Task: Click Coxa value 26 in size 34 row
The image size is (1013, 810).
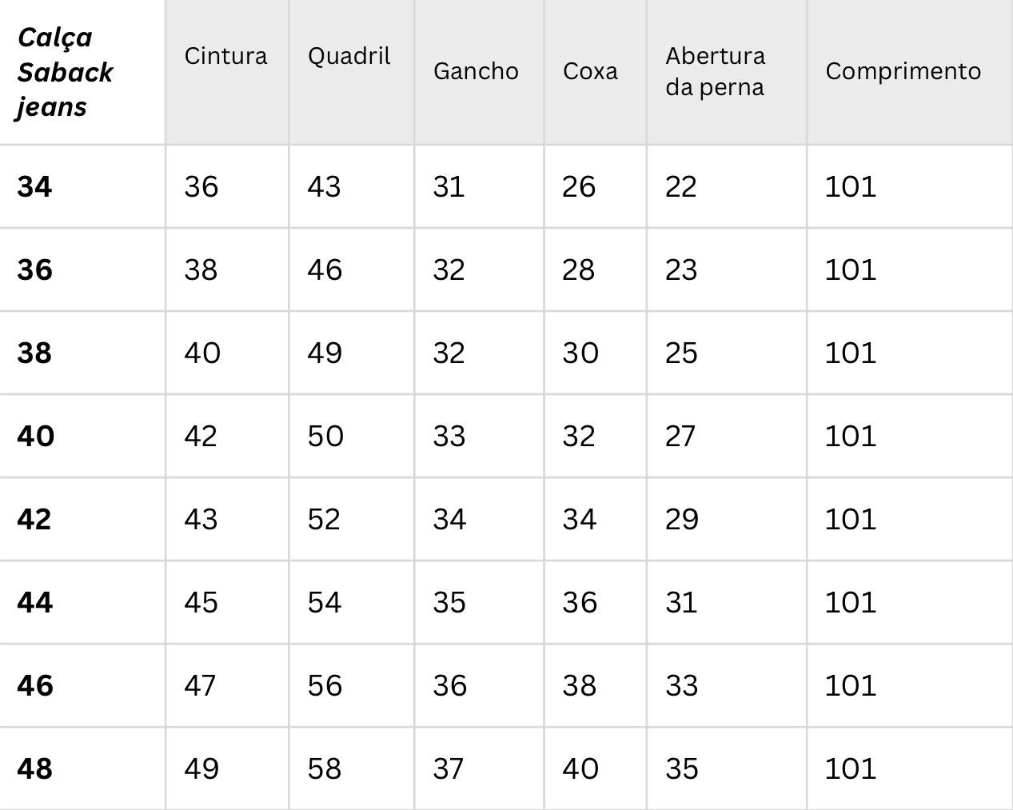Action: tap(579, 186)
